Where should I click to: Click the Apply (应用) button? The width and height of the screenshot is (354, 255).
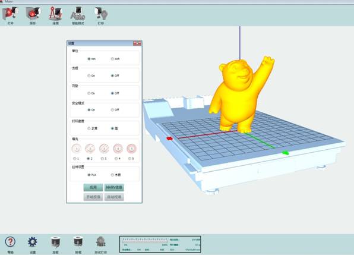point(93,187)
